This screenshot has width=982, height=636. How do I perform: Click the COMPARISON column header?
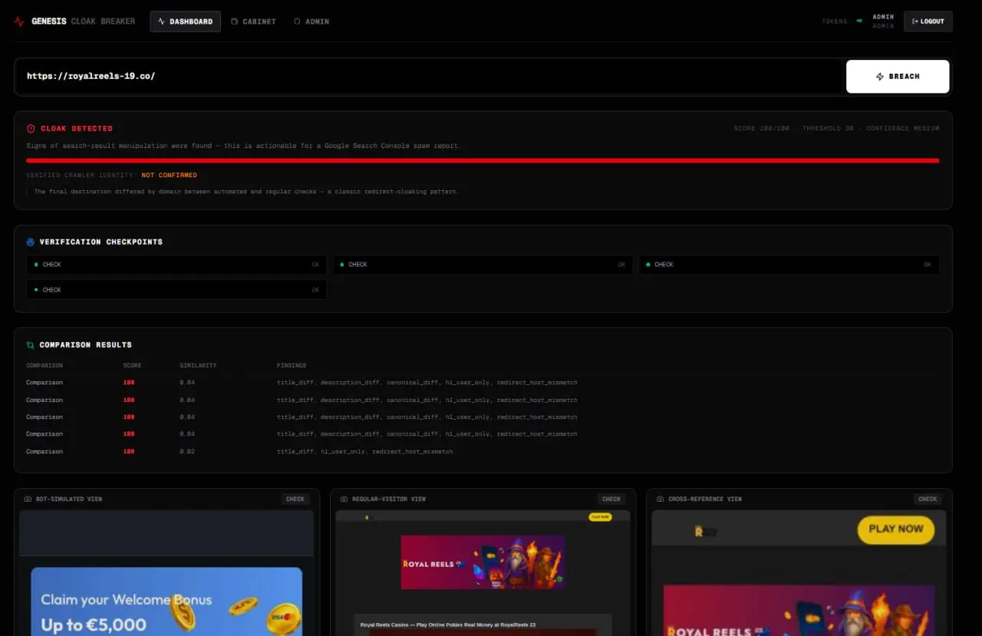click(x=44, y=366)
